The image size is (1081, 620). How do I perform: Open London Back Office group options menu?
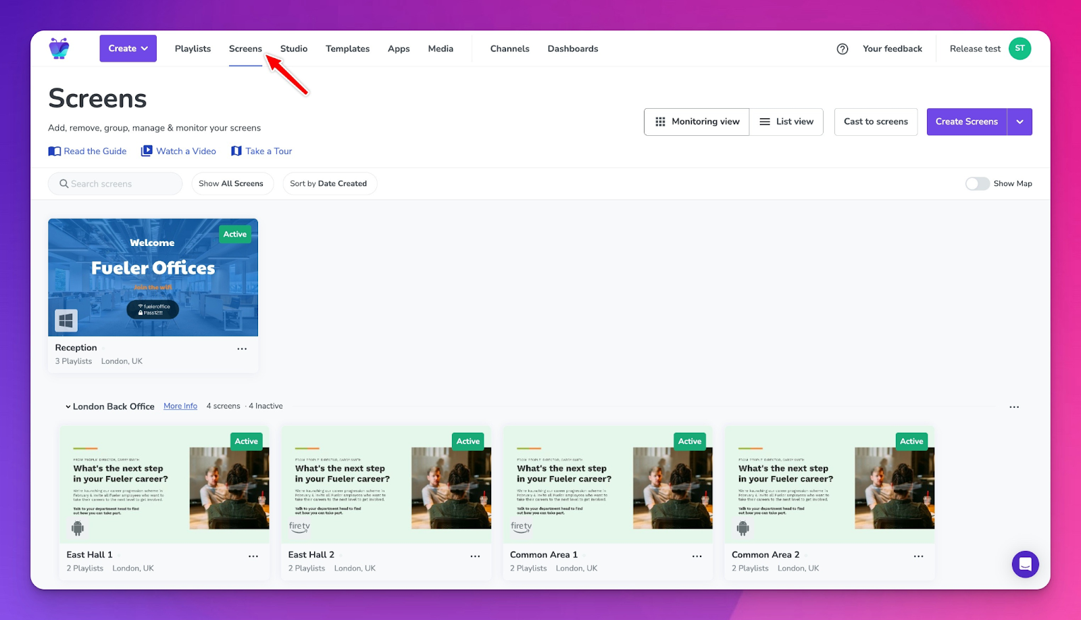tap(1013, 407)
